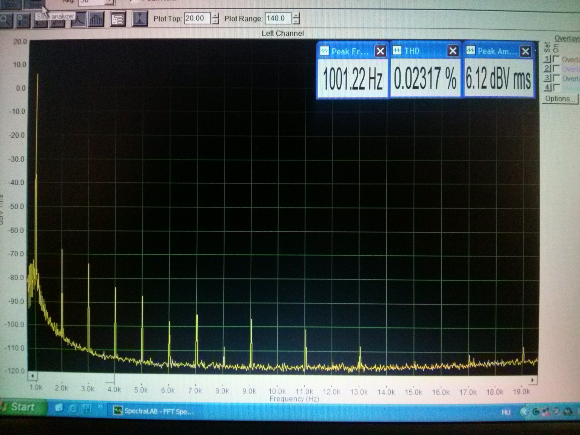Open the Windows Start menu
Image resolution: width=580 pixels, height=435 pixels.
pyautogui.click(x=23, y=407)
